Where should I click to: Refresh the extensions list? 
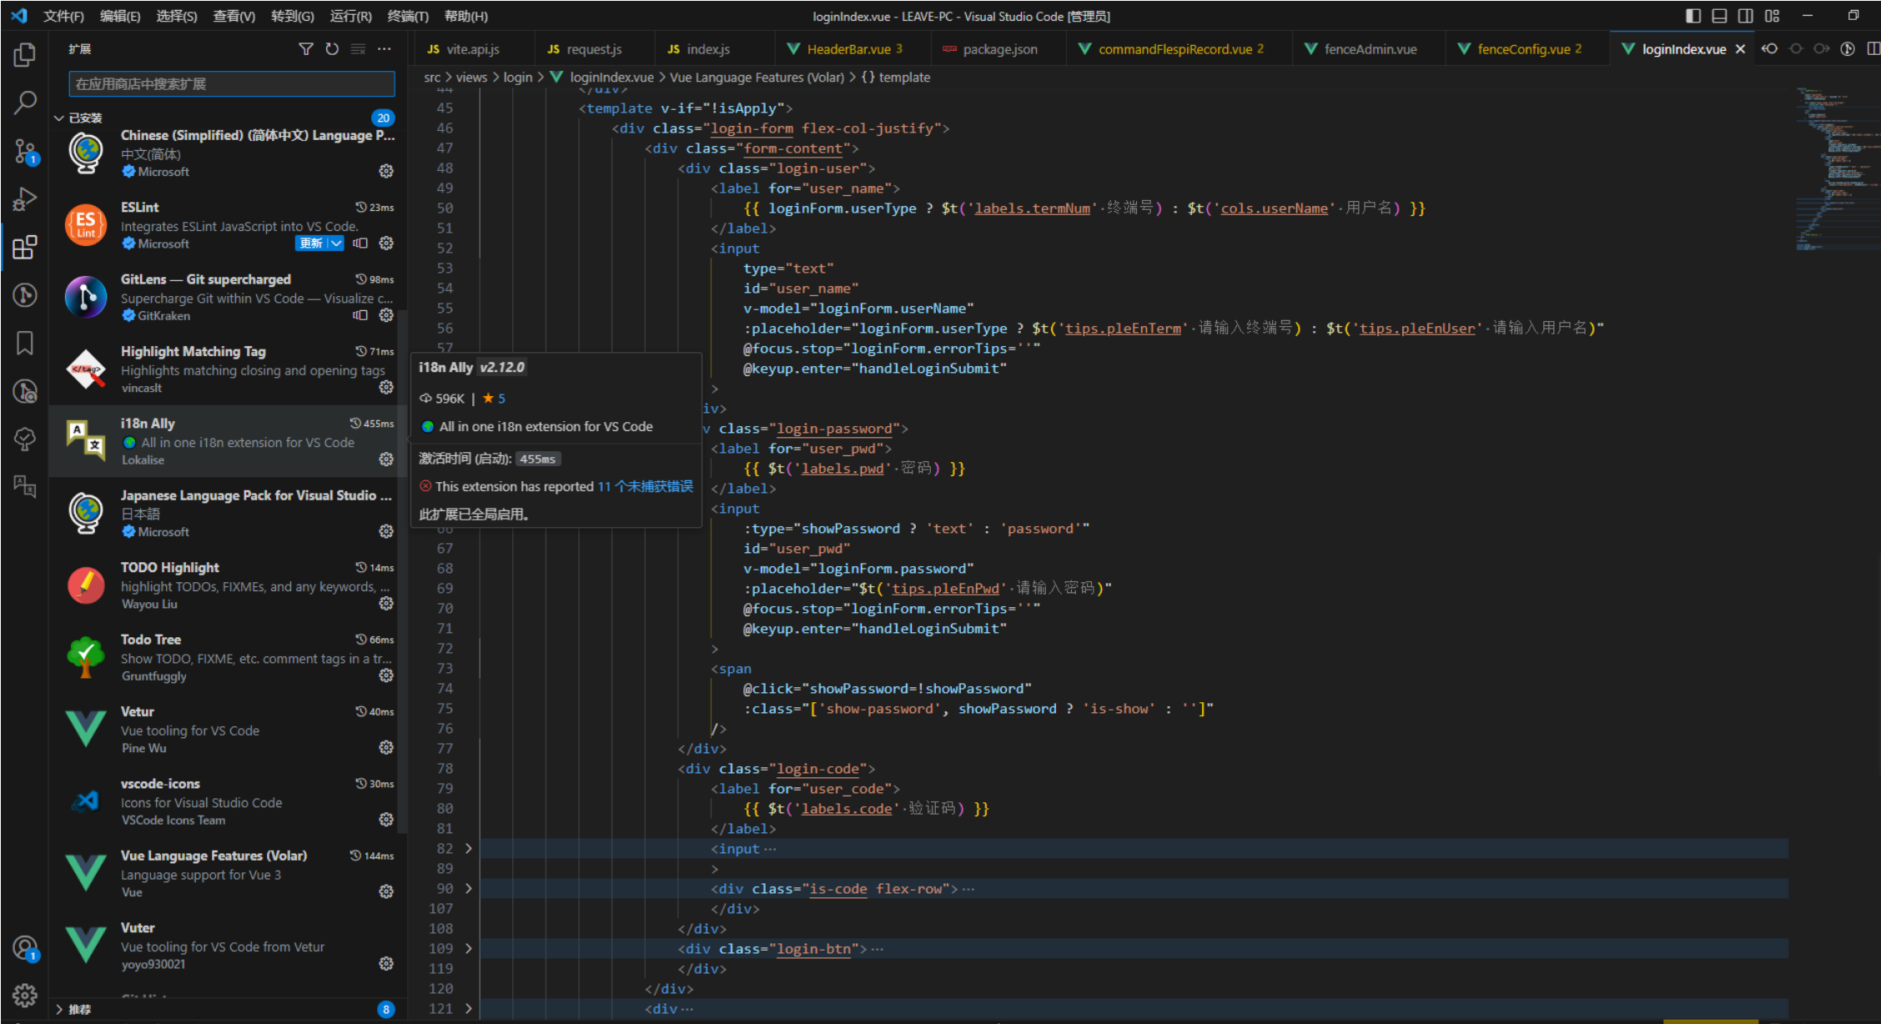point(332,49)
